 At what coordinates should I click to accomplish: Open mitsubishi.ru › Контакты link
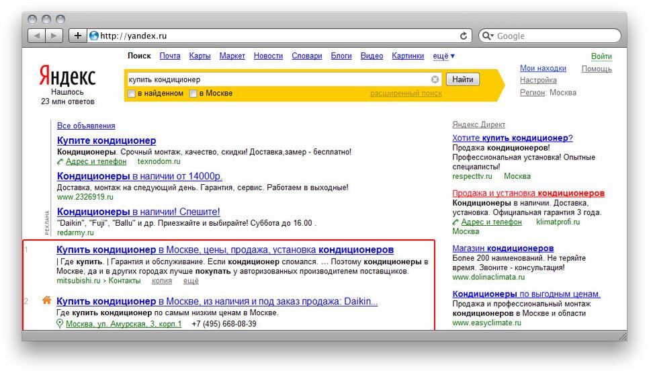(99, 281)
